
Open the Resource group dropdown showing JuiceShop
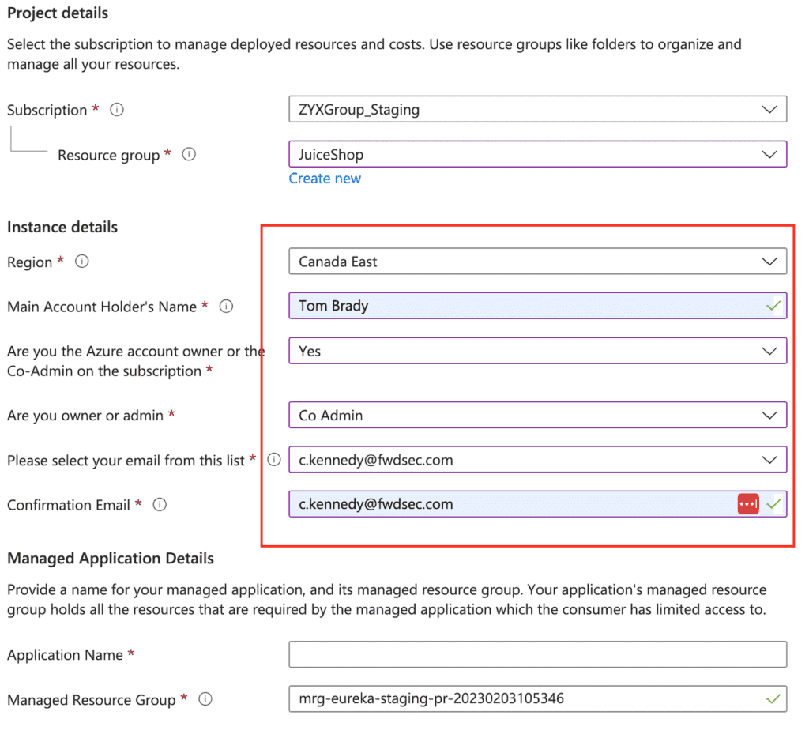tap(537, 154)
